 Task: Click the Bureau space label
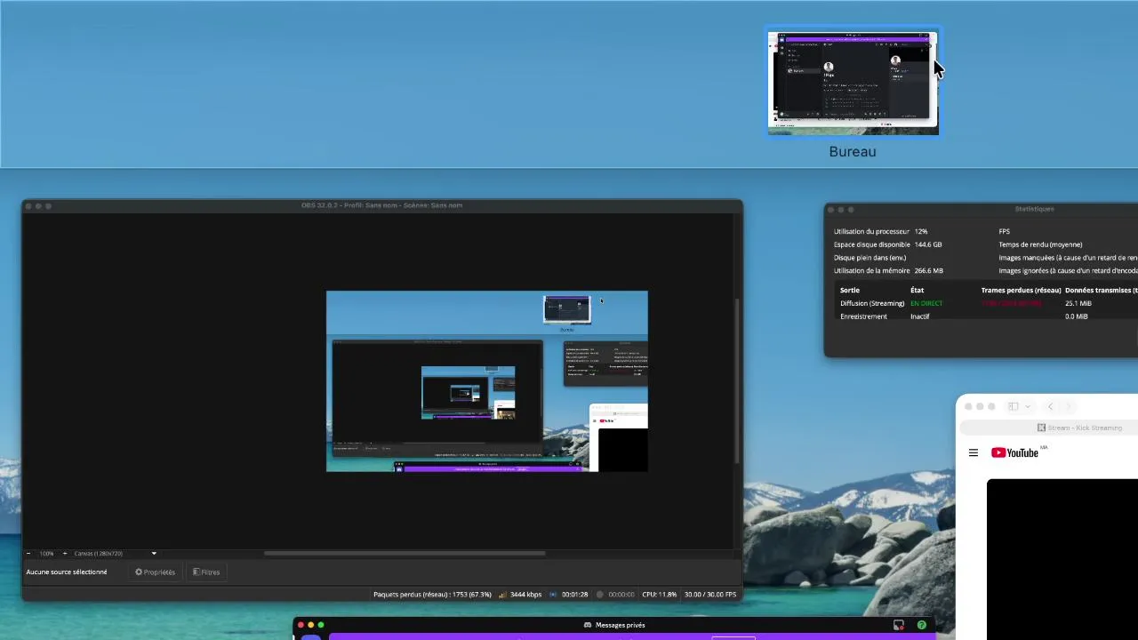pos(853,152)
